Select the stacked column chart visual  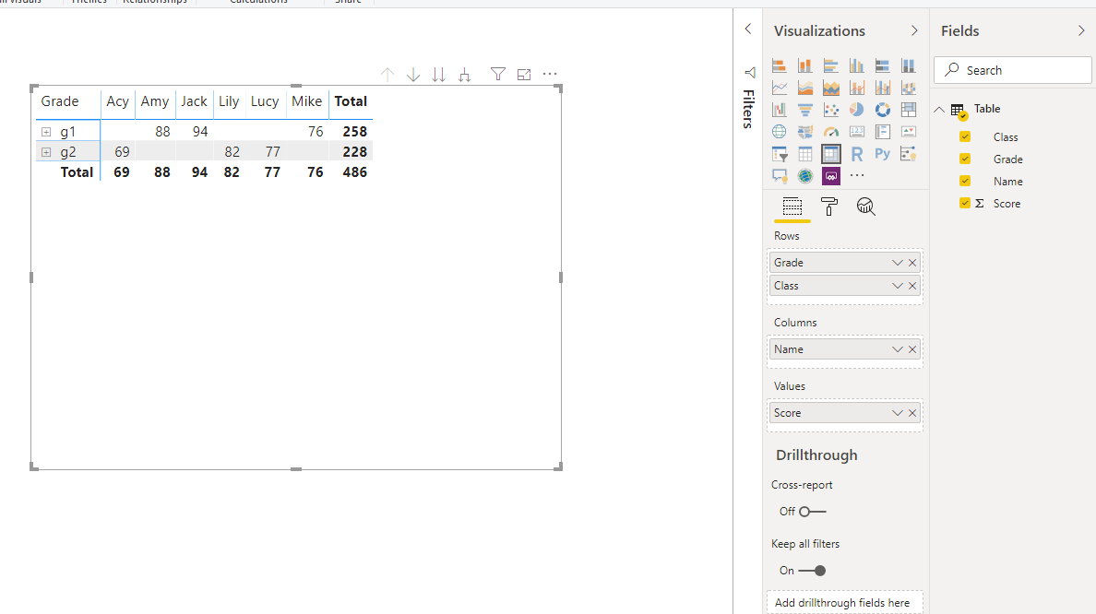pos(805,65)
